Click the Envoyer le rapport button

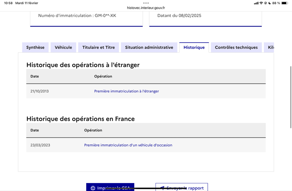pyautogui.click(x=181, y=187)
